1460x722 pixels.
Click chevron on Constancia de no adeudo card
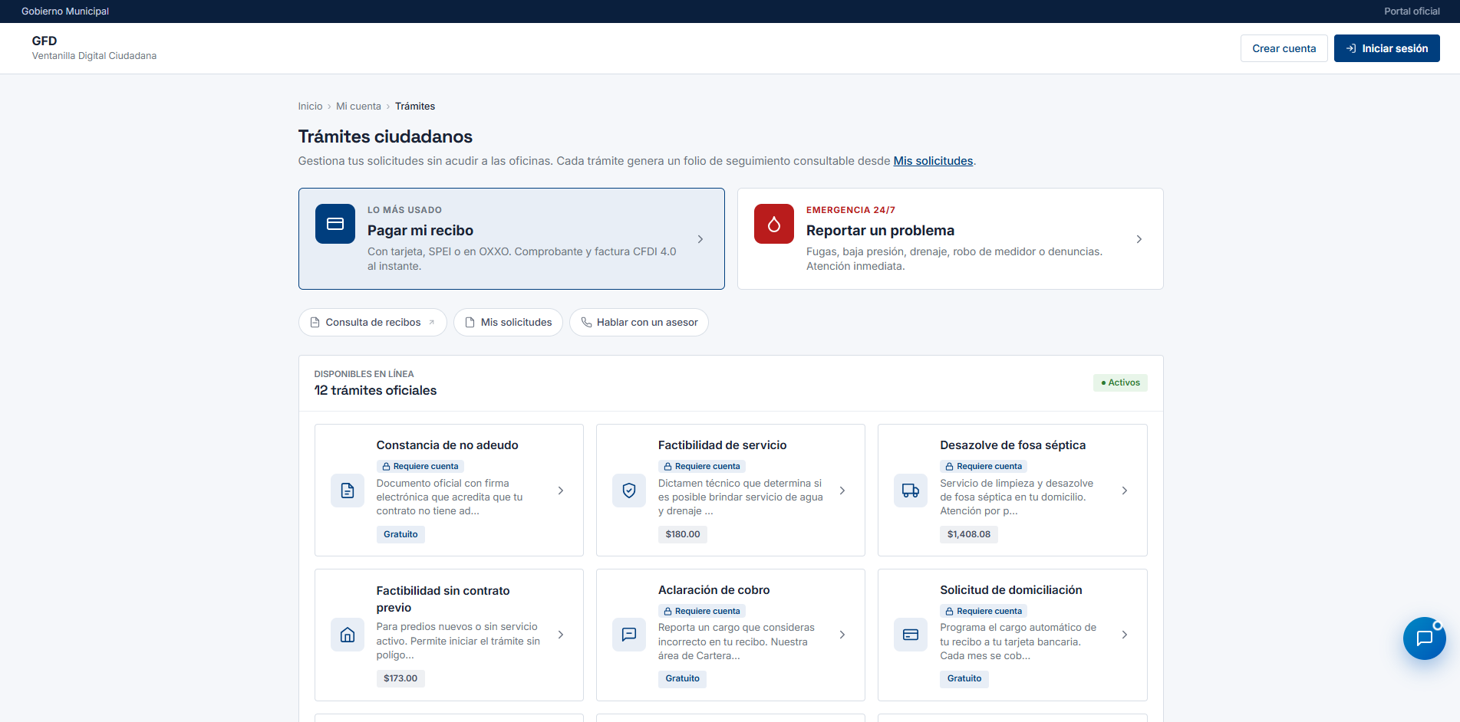click(x=561, y=491)
